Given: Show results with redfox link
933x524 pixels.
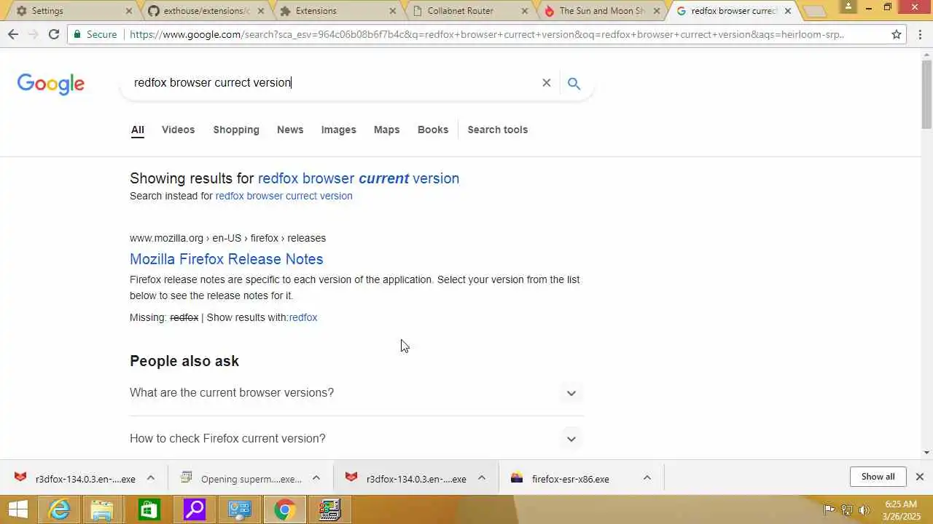Looking at the screenshot, I should point(303,317).
